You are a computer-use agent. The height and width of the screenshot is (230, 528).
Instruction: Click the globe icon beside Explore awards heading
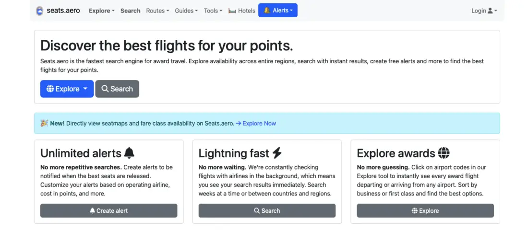point(444,153)
